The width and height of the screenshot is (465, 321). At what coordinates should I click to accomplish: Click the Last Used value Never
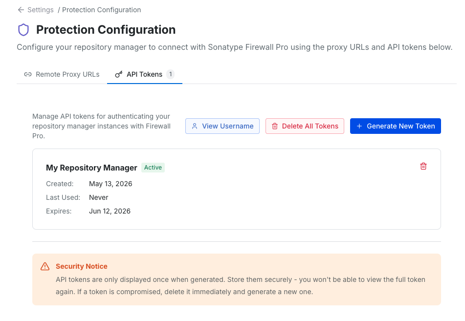pos(98,197)
